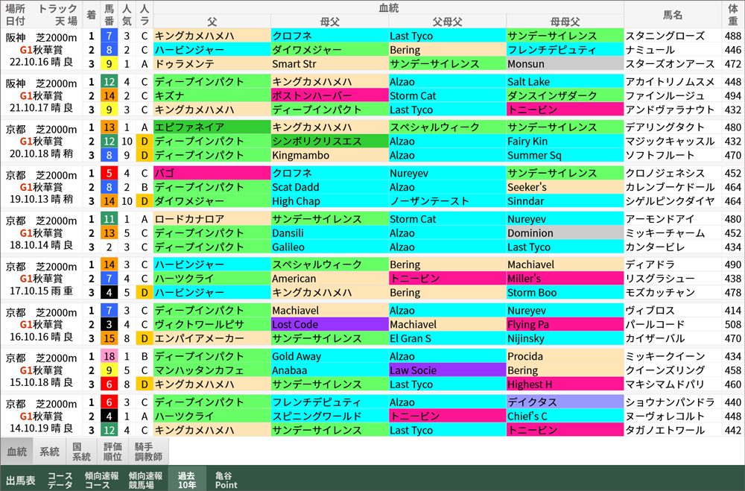Open 傾向速報コース in bottom bar

click(101, 480)
